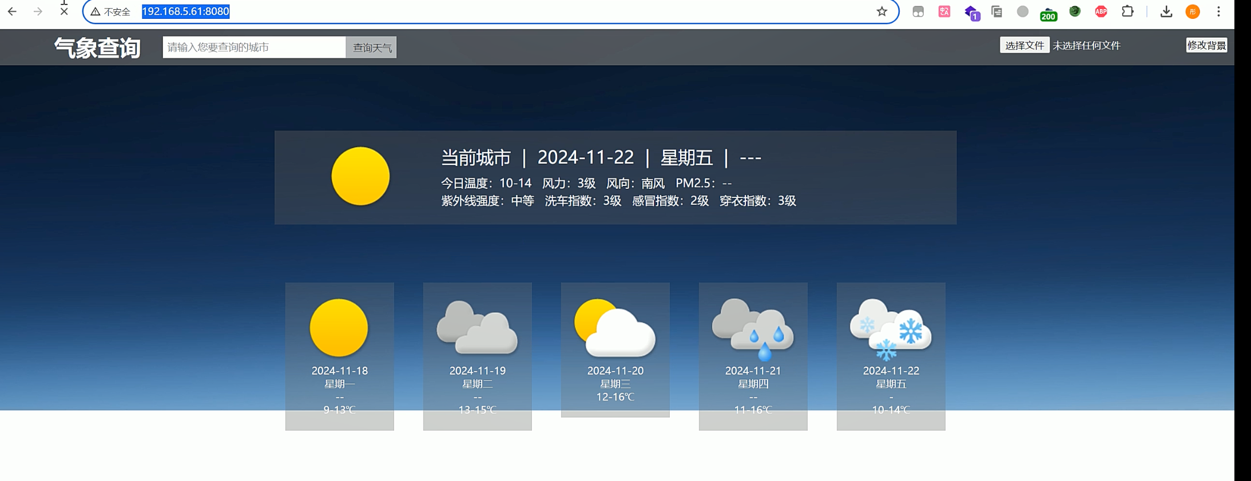Click the 感冒指数：2级 text

click(x=670, y=201)
